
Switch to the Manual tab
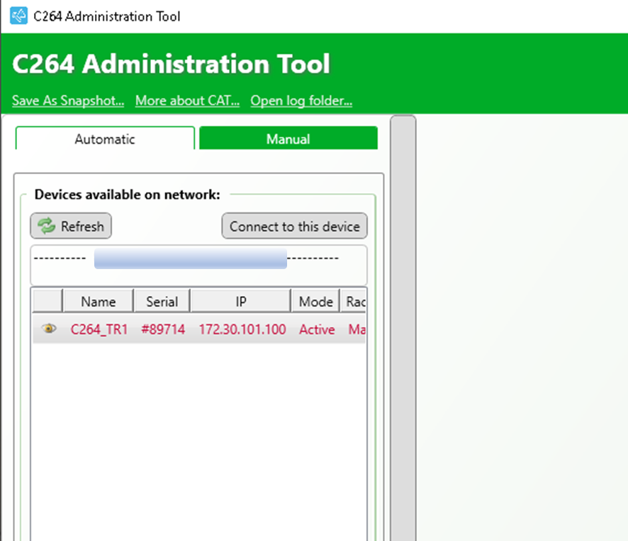[x=288, y=139]
